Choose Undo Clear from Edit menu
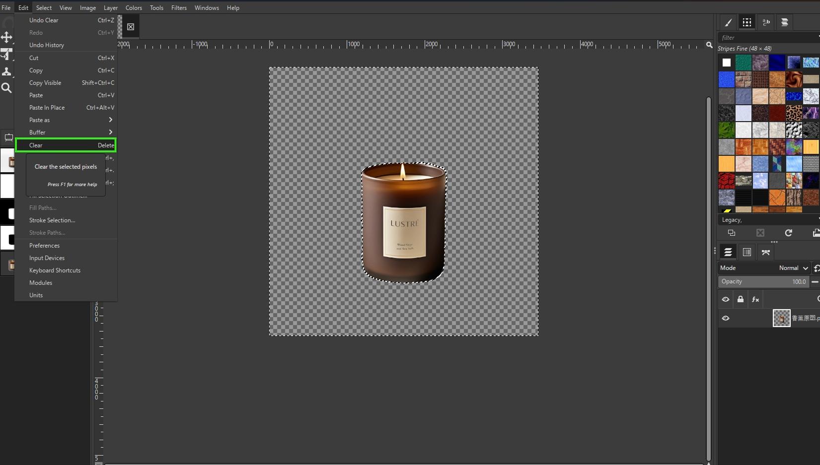The image size is (820, 465). 66,20
